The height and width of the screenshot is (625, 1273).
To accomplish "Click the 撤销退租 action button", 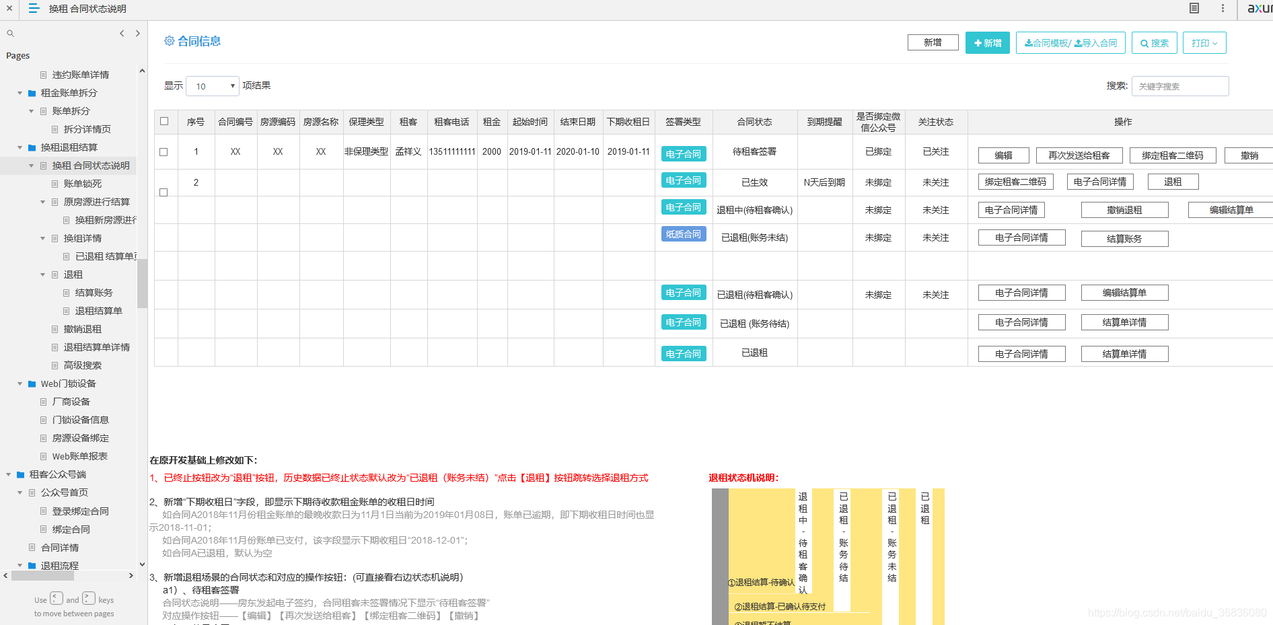I will tap(1124, 210).
